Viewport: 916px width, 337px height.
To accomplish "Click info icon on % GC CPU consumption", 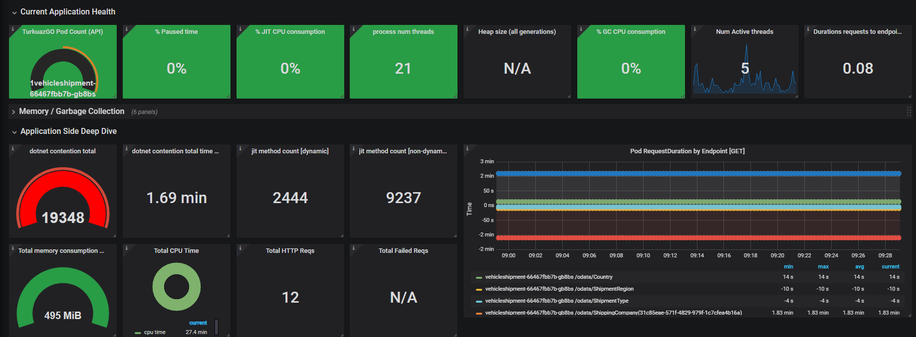I will point(581,29).
